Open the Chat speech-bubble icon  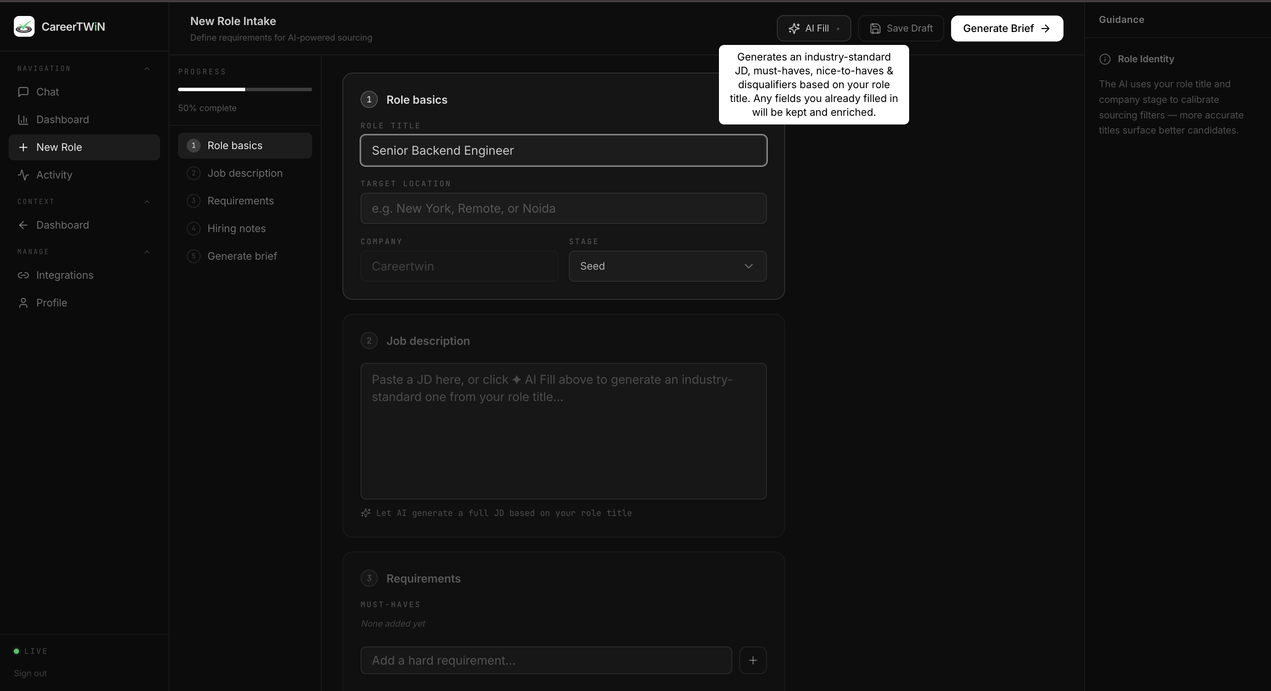coord(23,92)
